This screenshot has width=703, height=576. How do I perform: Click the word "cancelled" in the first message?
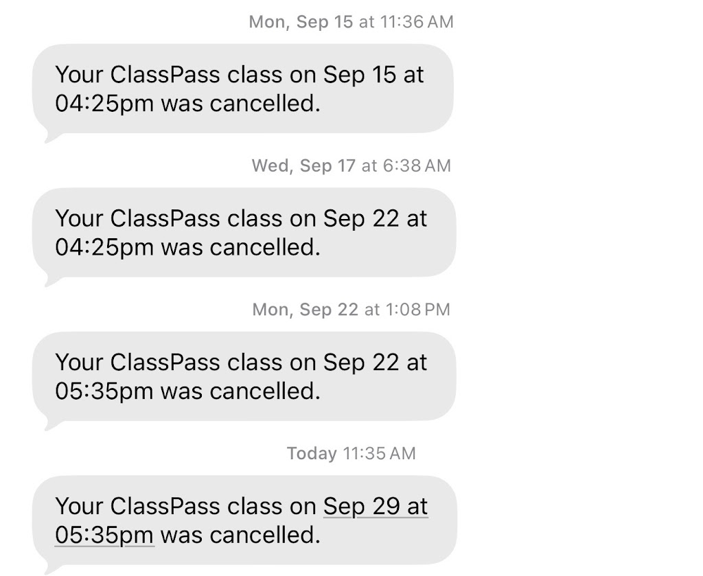tap(265, 104)
